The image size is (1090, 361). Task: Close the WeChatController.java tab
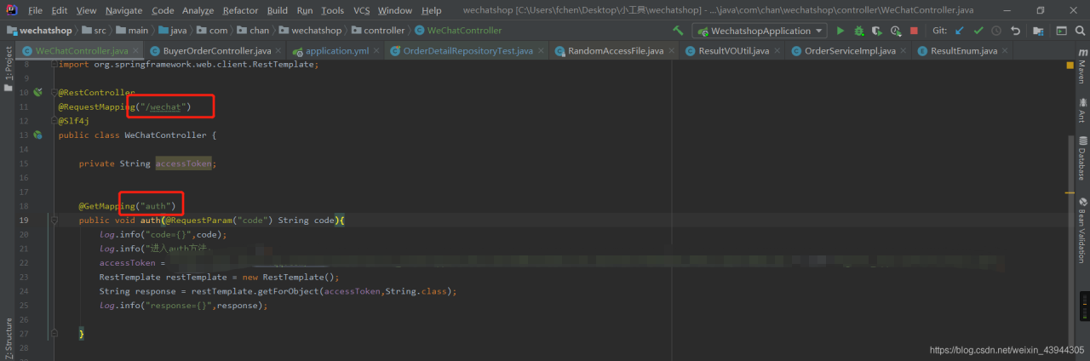click(x=135, y=51)
